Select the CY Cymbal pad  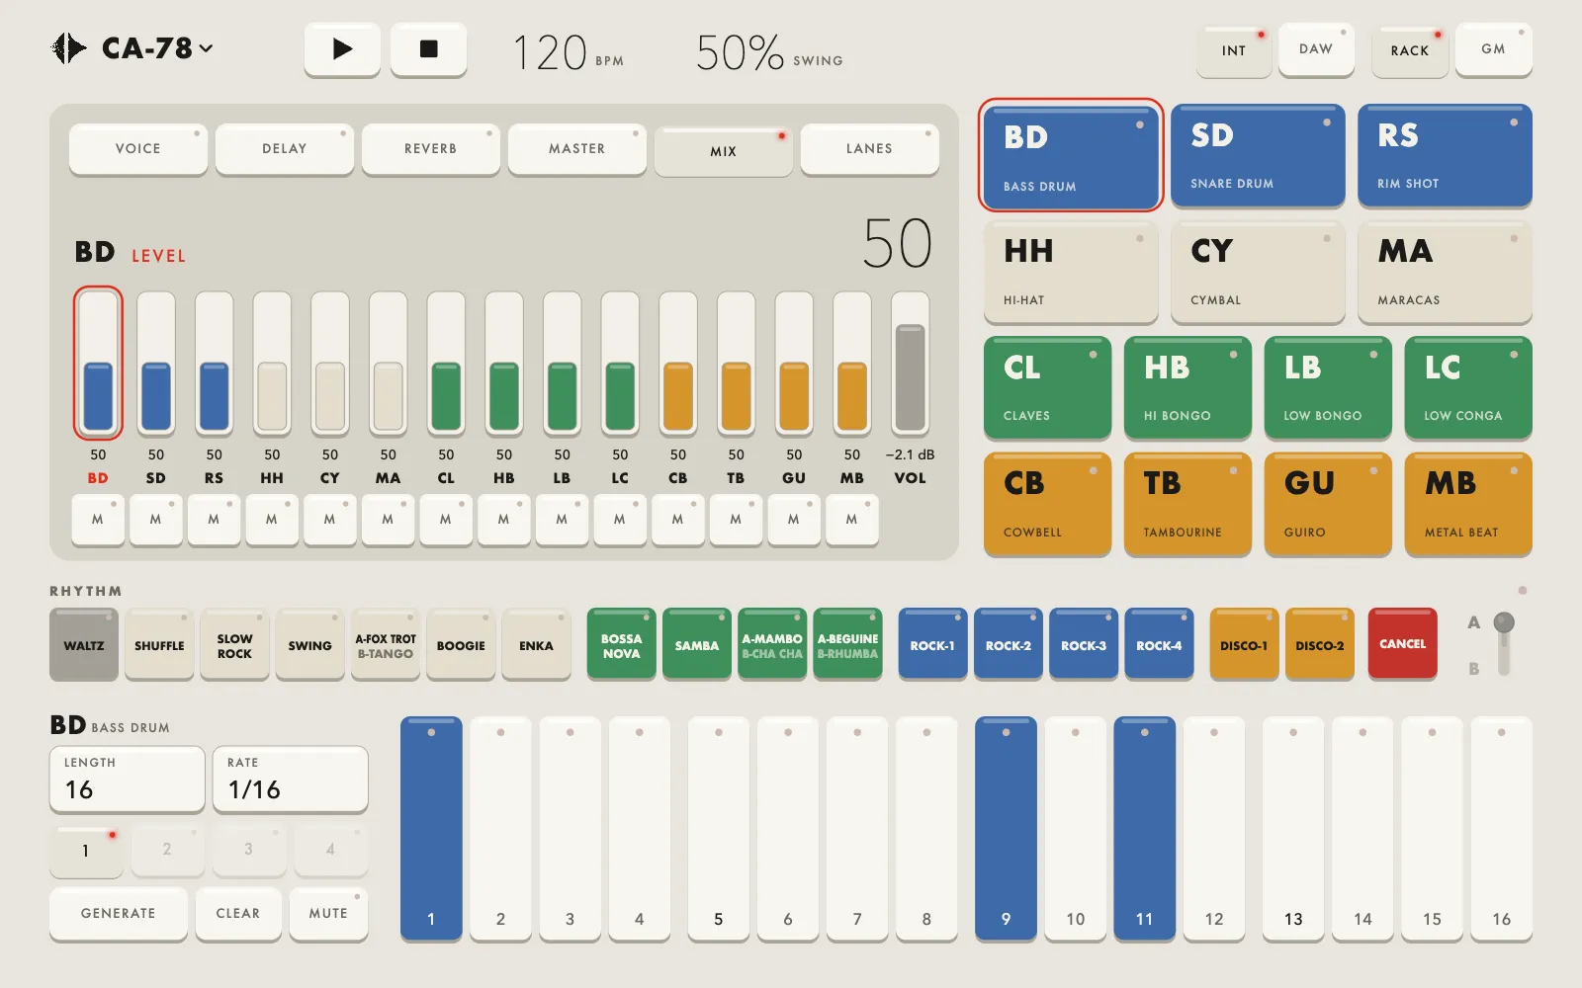pos(1258,272)
